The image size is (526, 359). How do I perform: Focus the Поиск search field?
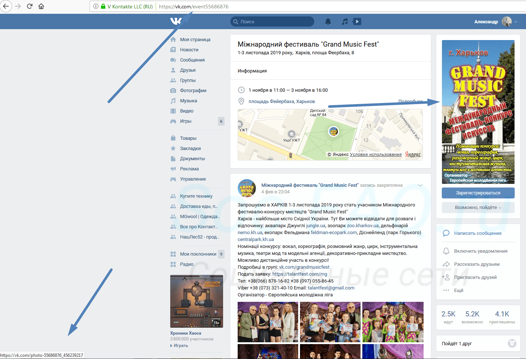pyautogui.click(x=272, y=21)
